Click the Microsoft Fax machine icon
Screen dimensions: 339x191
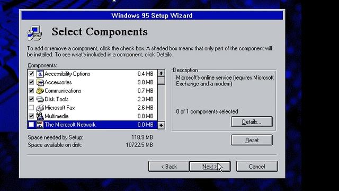click(x=40, y=108)
